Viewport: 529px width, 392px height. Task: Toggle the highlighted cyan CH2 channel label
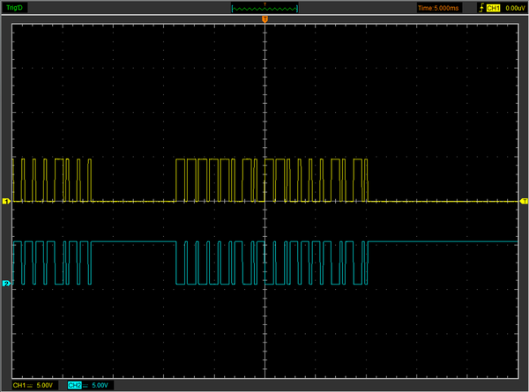pos(75,385)
